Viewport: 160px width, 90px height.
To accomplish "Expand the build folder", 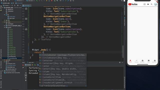I will click(4, 60).
